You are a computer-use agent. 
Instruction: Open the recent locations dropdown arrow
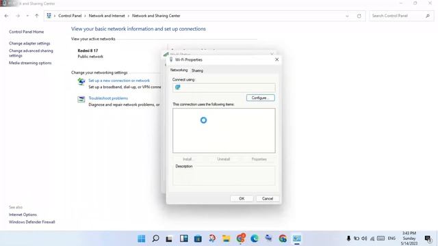click(x=27, y=16)
